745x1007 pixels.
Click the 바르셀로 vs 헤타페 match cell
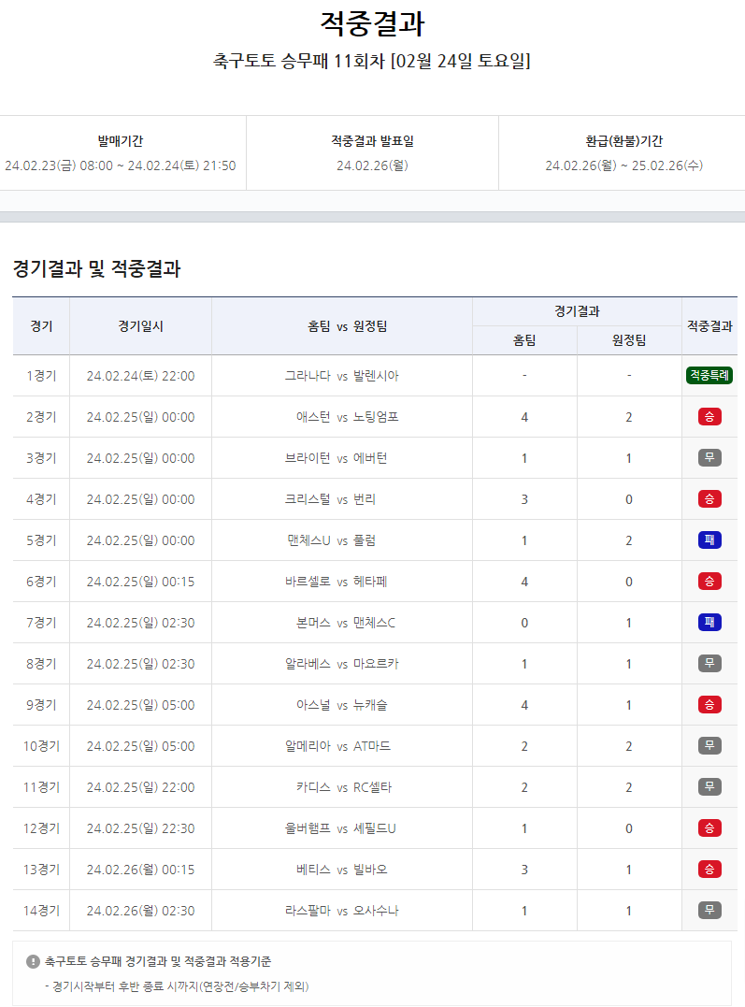(x=342, y=582)
